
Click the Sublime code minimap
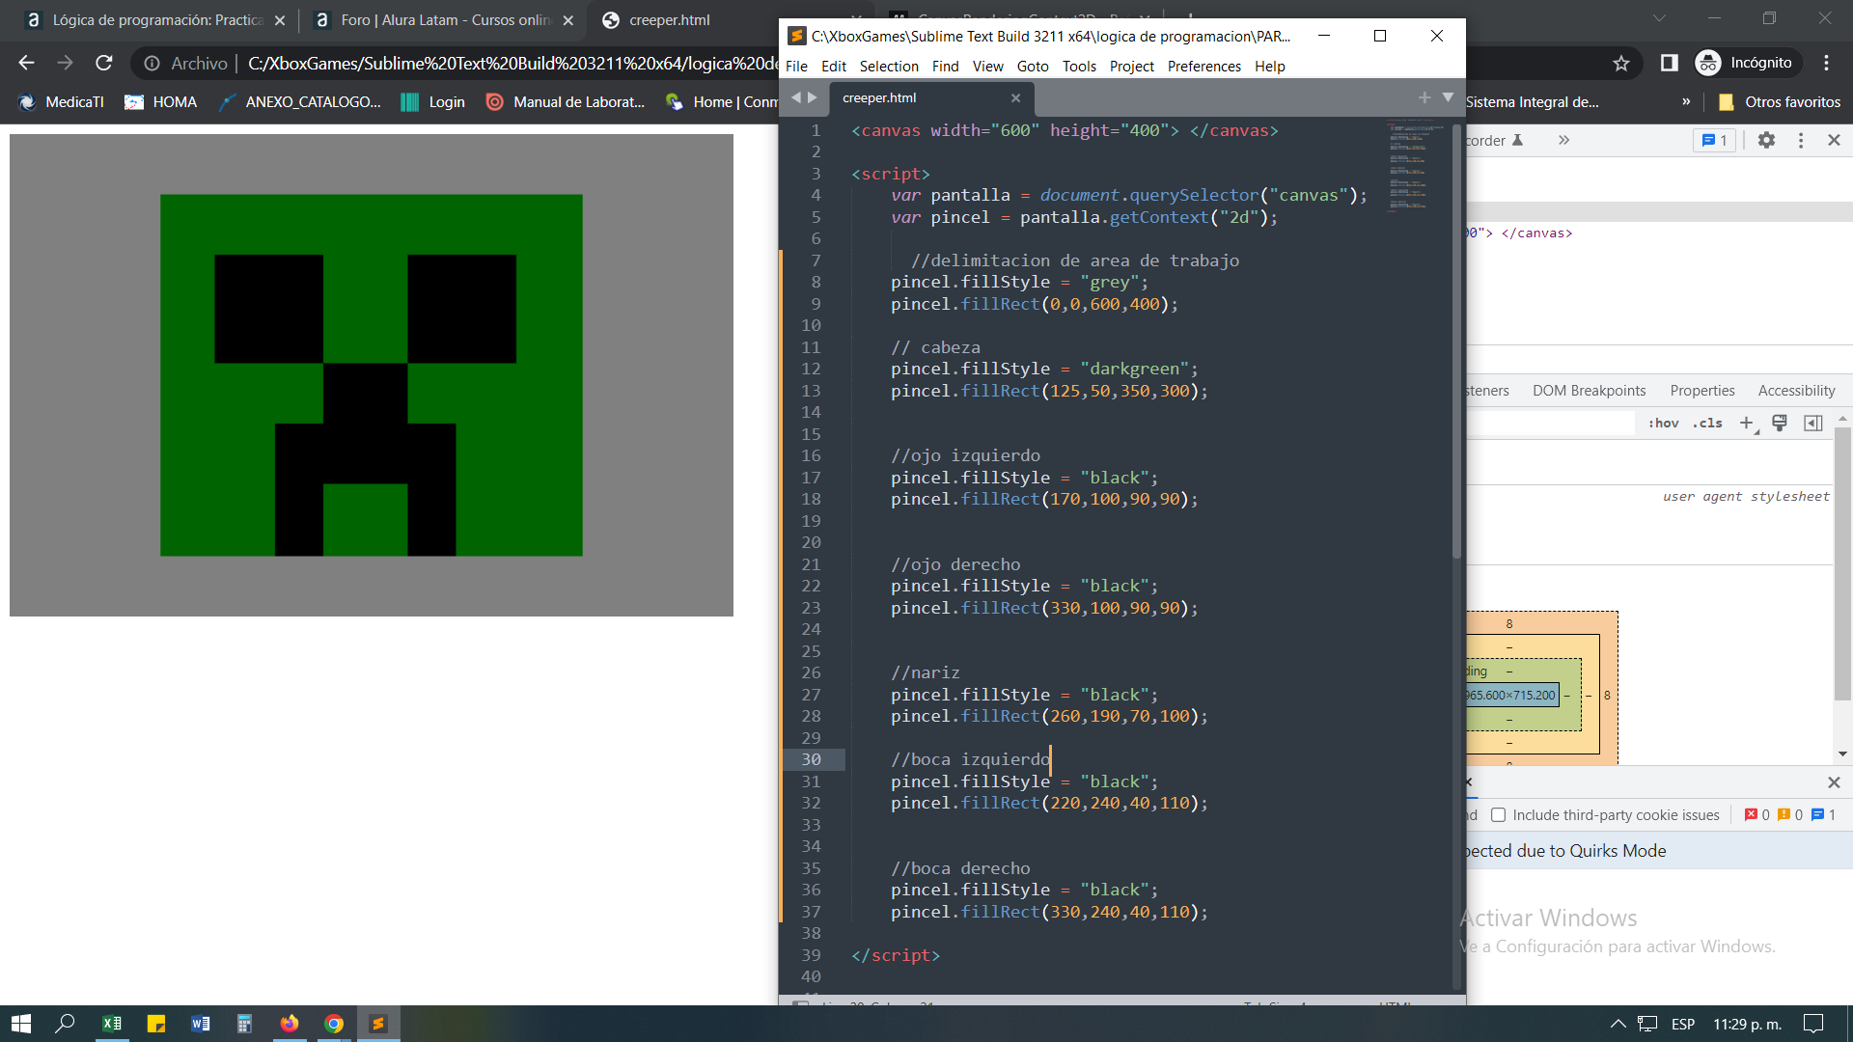point(1416,165)
